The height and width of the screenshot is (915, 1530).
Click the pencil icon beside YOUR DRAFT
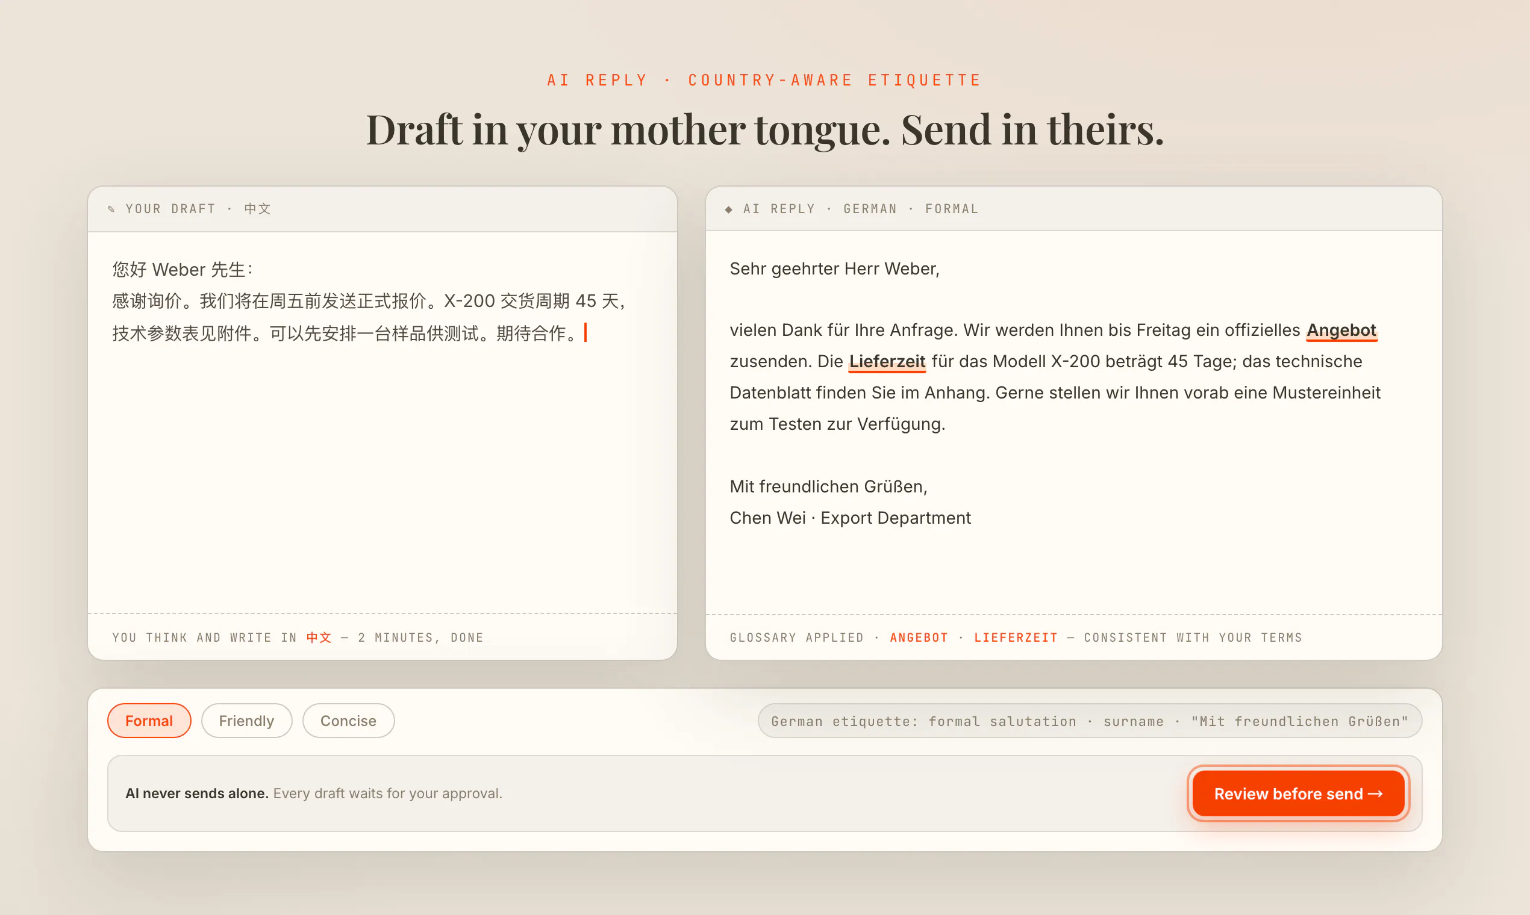pos(111,209)
